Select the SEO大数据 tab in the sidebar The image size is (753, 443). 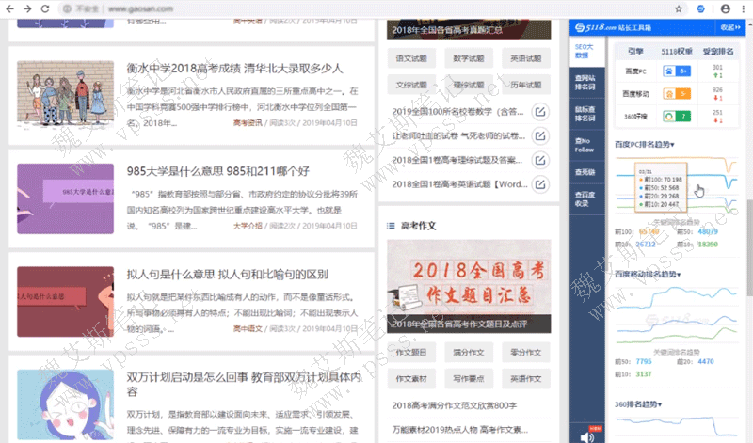click(x=585, y=52)
